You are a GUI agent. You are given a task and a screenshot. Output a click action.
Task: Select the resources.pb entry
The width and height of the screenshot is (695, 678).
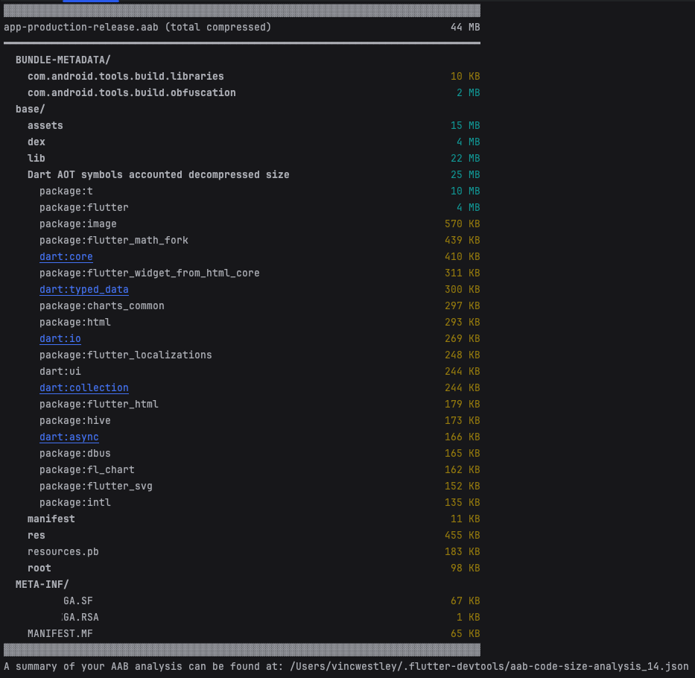[x=63, y=552]
